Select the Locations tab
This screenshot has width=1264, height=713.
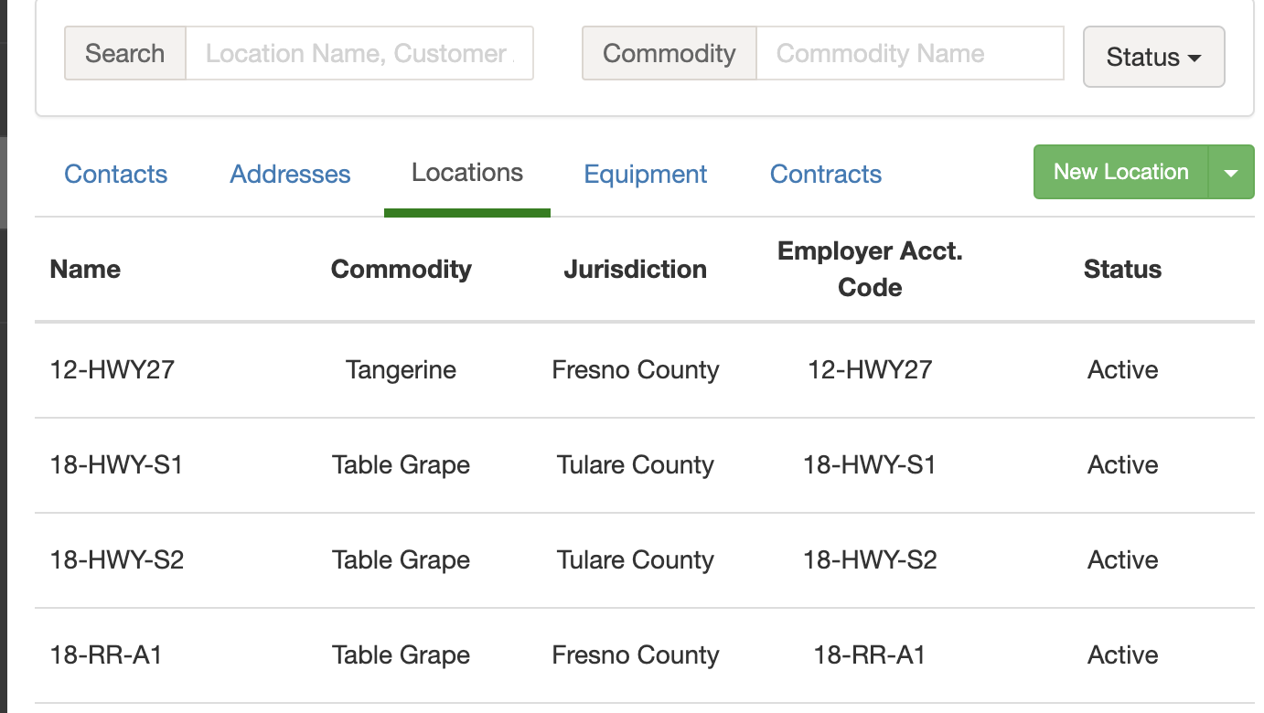click(467, 173)
